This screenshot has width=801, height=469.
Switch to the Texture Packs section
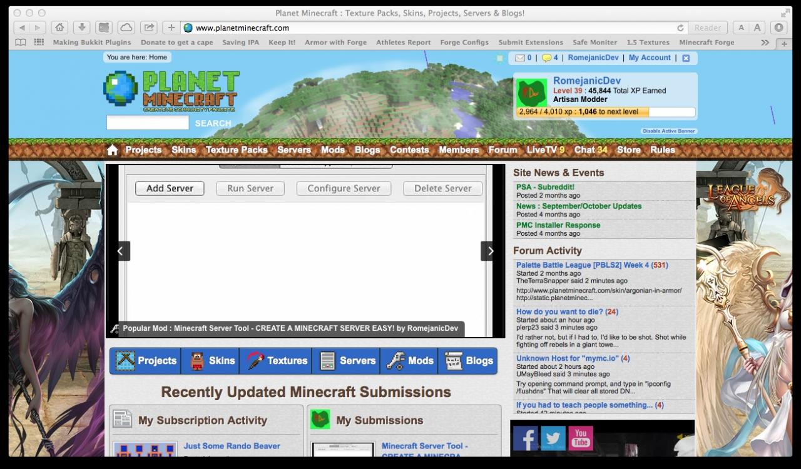tap(237, 150)
